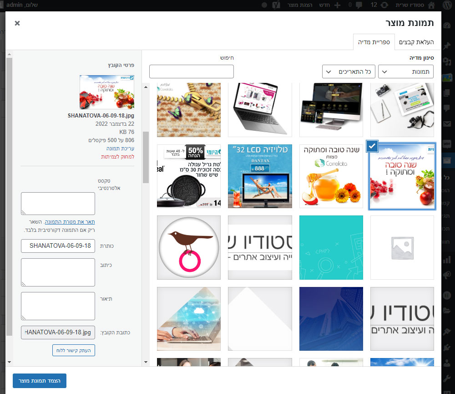455x394 pixels.
Task: Open the Templates folder icon in the sidebar
Action: tap(447, 311)
